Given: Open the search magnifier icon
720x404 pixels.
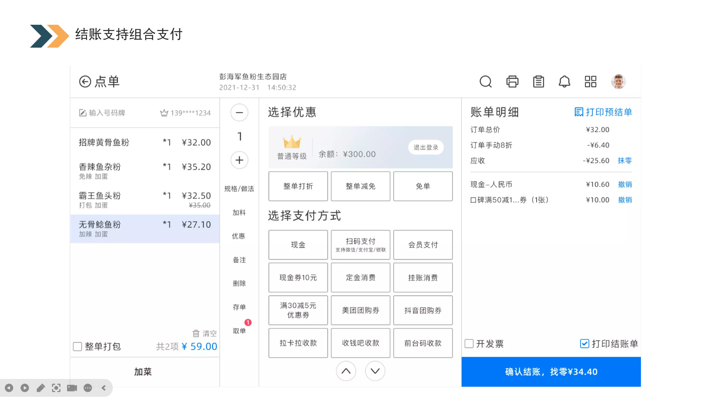Looking at the screenshot, I should 486,81.
